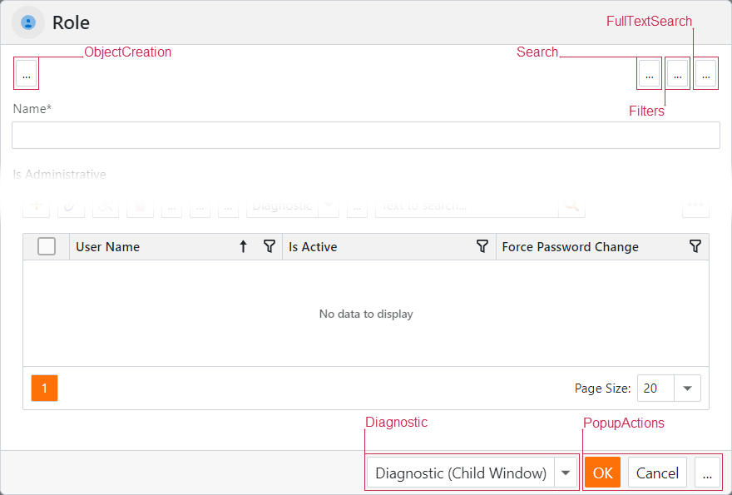Click the Cancel button

coord(657,473)
